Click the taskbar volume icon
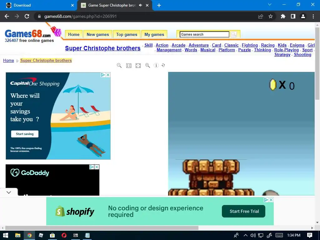The width and height of the screenshot is (320, 240). point(253,235)
